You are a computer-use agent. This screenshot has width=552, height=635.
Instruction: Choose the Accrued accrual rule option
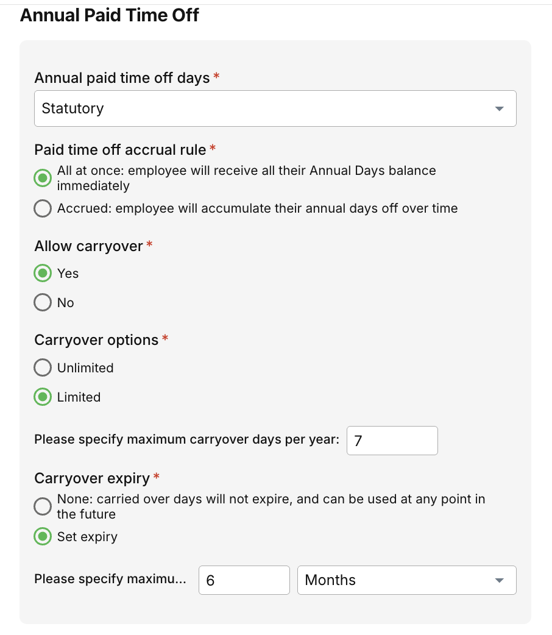point(43,209)
